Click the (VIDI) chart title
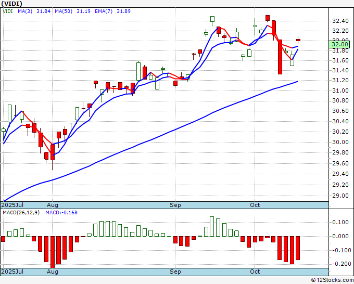This screenshot has height=284, width=354. (x=11, y=4)
